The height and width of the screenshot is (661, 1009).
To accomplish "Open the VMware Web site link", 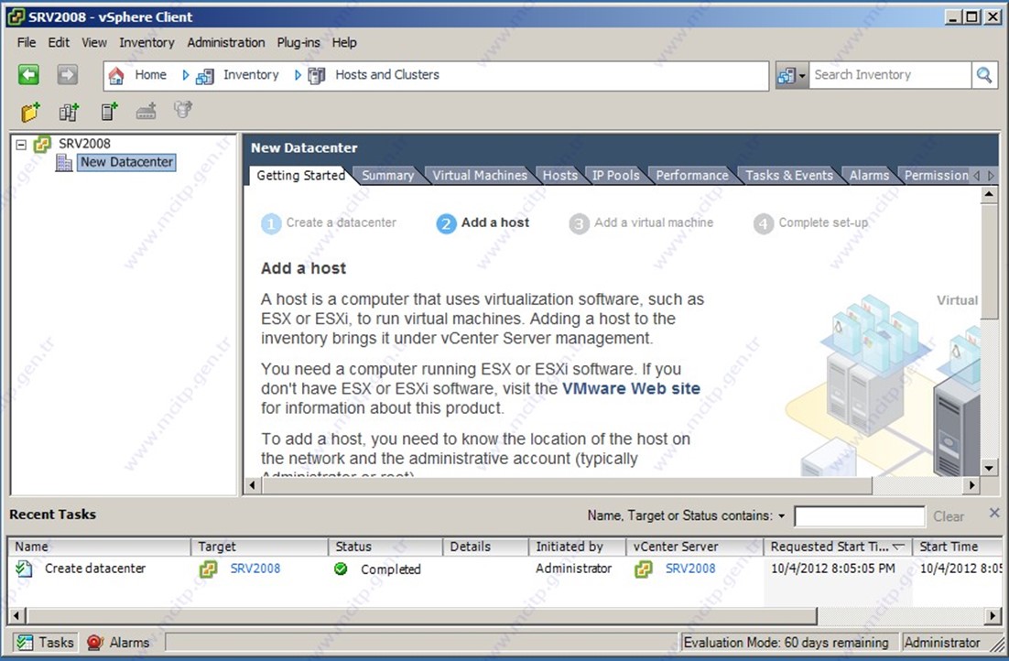I will tap(631, 389).
